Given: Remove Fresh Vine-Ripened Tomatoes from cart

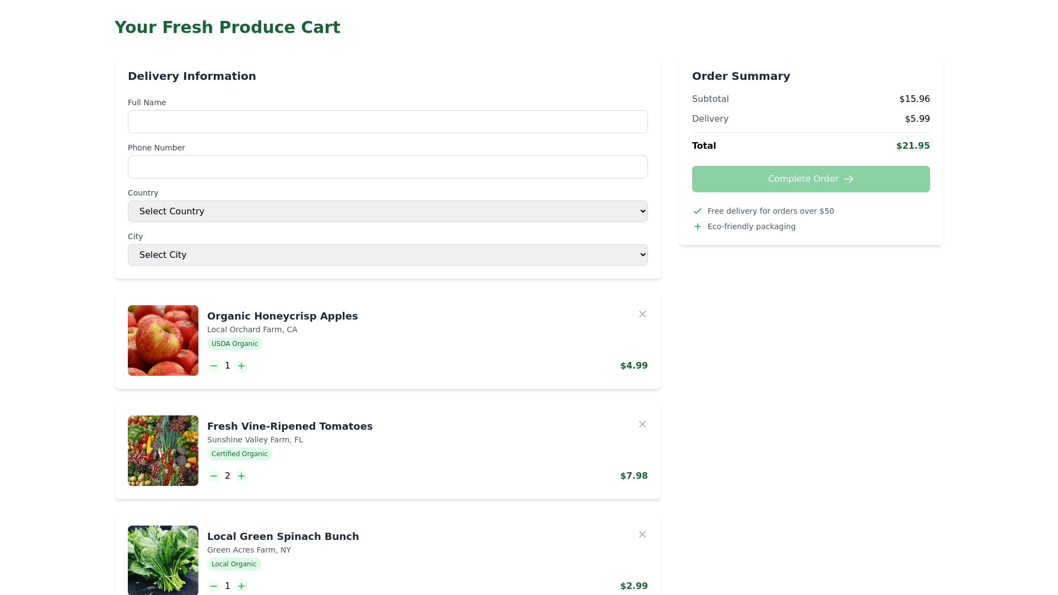Looking at the screenshot, I should coord(643,424).
